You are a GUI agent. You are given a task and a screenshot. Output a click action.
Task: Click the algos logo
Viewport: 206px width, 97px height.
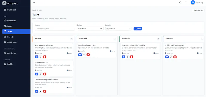click(10, 3)
